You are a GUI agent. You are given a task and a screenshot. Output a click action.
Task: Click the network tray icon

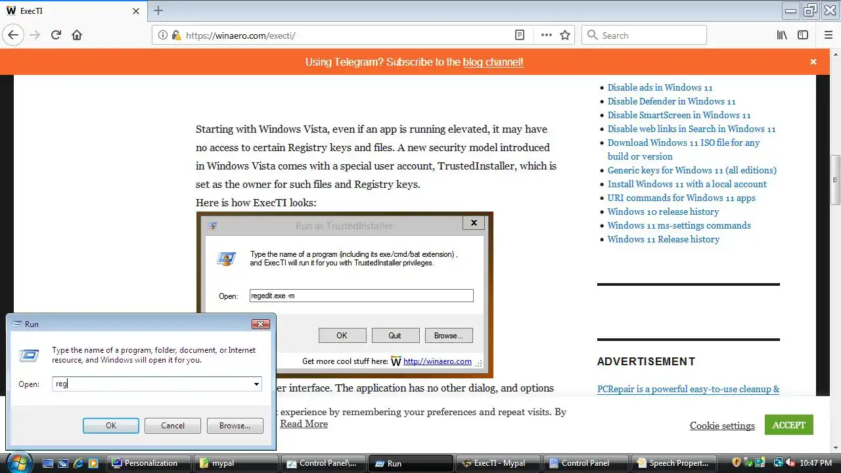click(x=779, y=462)
